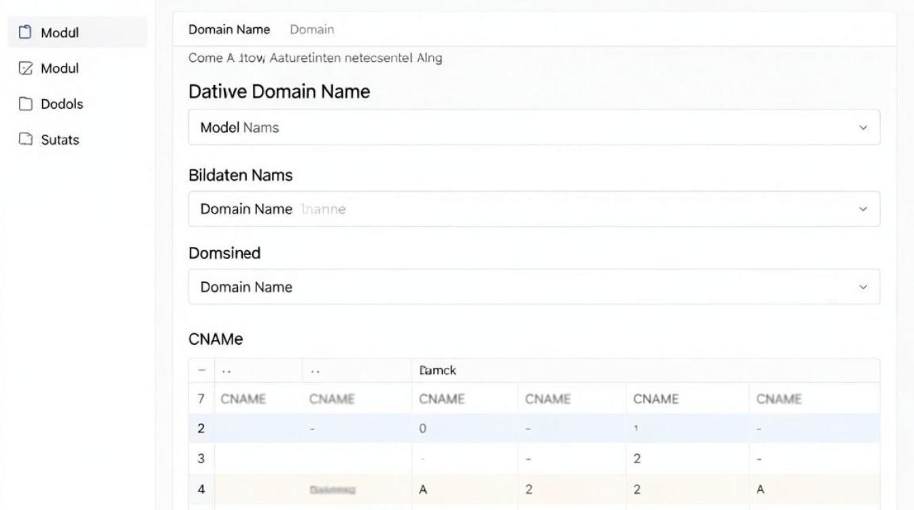Open the highlighted Modul sidebar item
The height and width of the screenshot is (510, 914).
coord(78,33)
